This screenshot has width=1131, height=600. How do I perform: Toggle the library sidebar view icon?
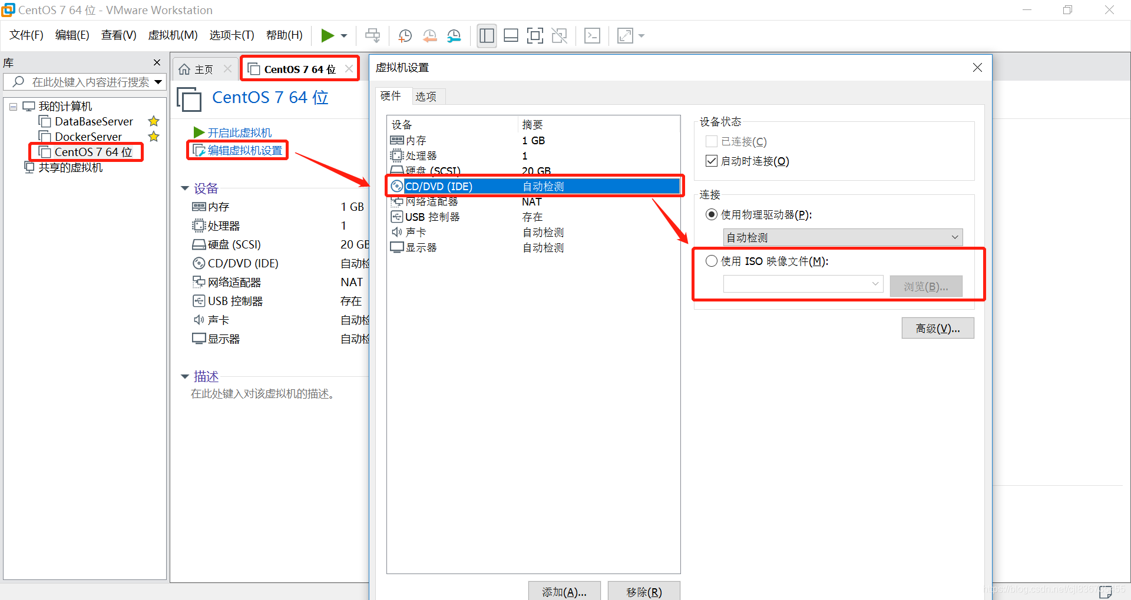[x=487, y=36]
